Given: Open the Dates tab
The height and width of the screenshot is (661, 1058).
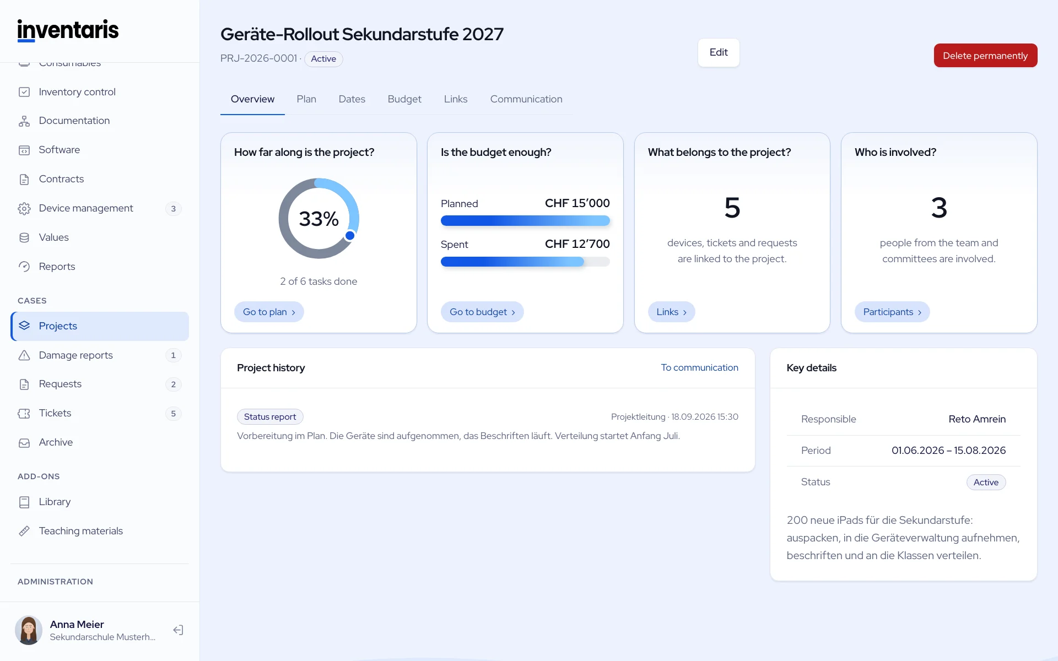Looking at the screenshot, I should coord(352,99).
